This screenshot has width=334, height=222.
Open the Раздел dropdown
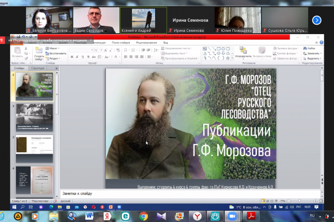point(53,58)
